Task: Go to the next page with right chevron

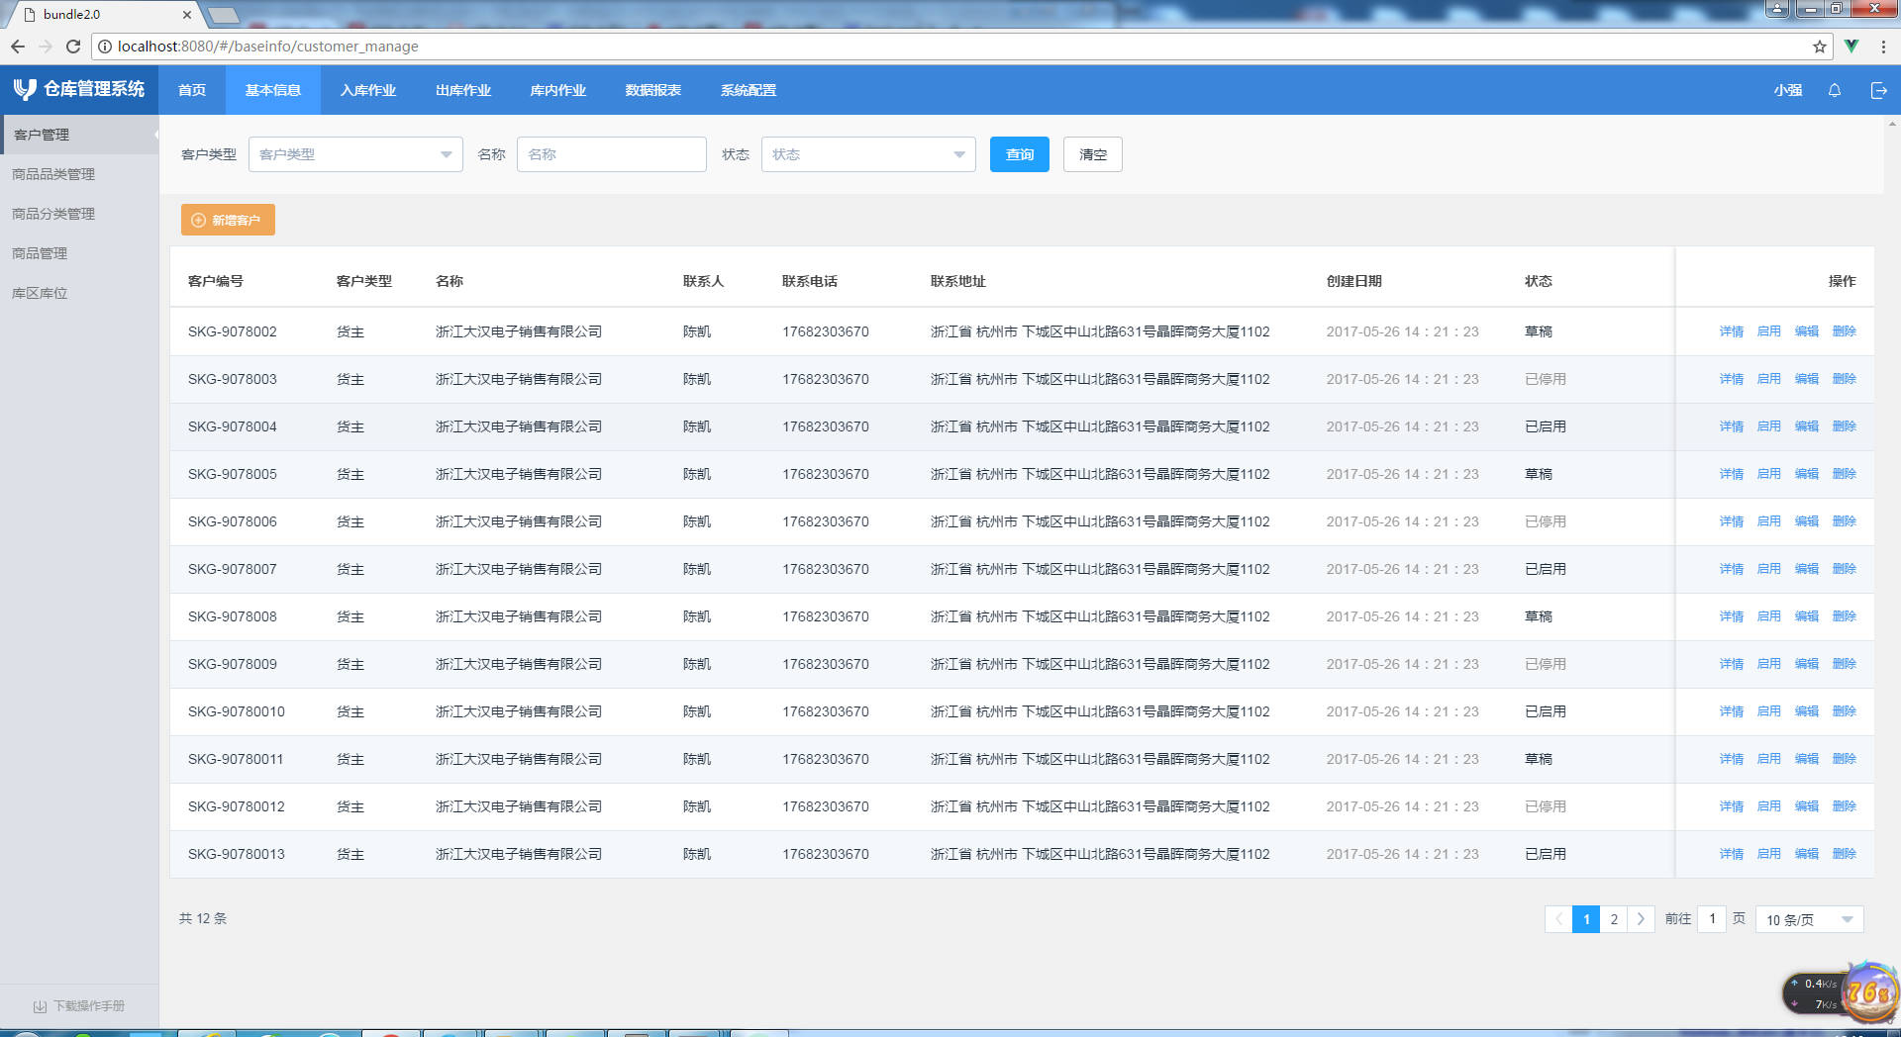Action: click(1641, 919)
